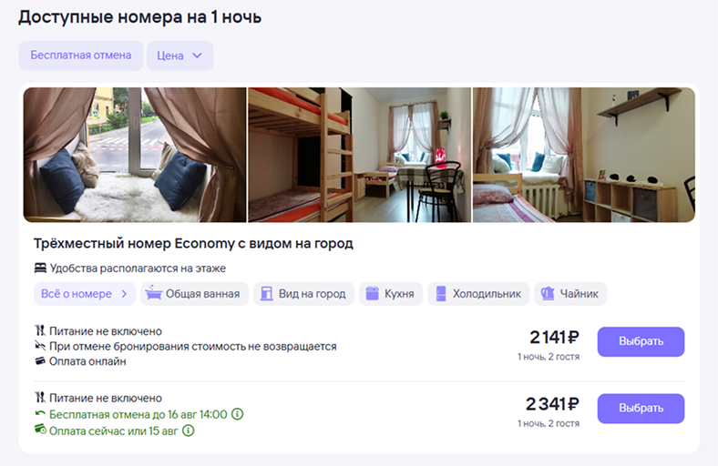
Task: Click info icon beside Оплата сейчас или 15 авг
Action: click(x=189, y=431)
